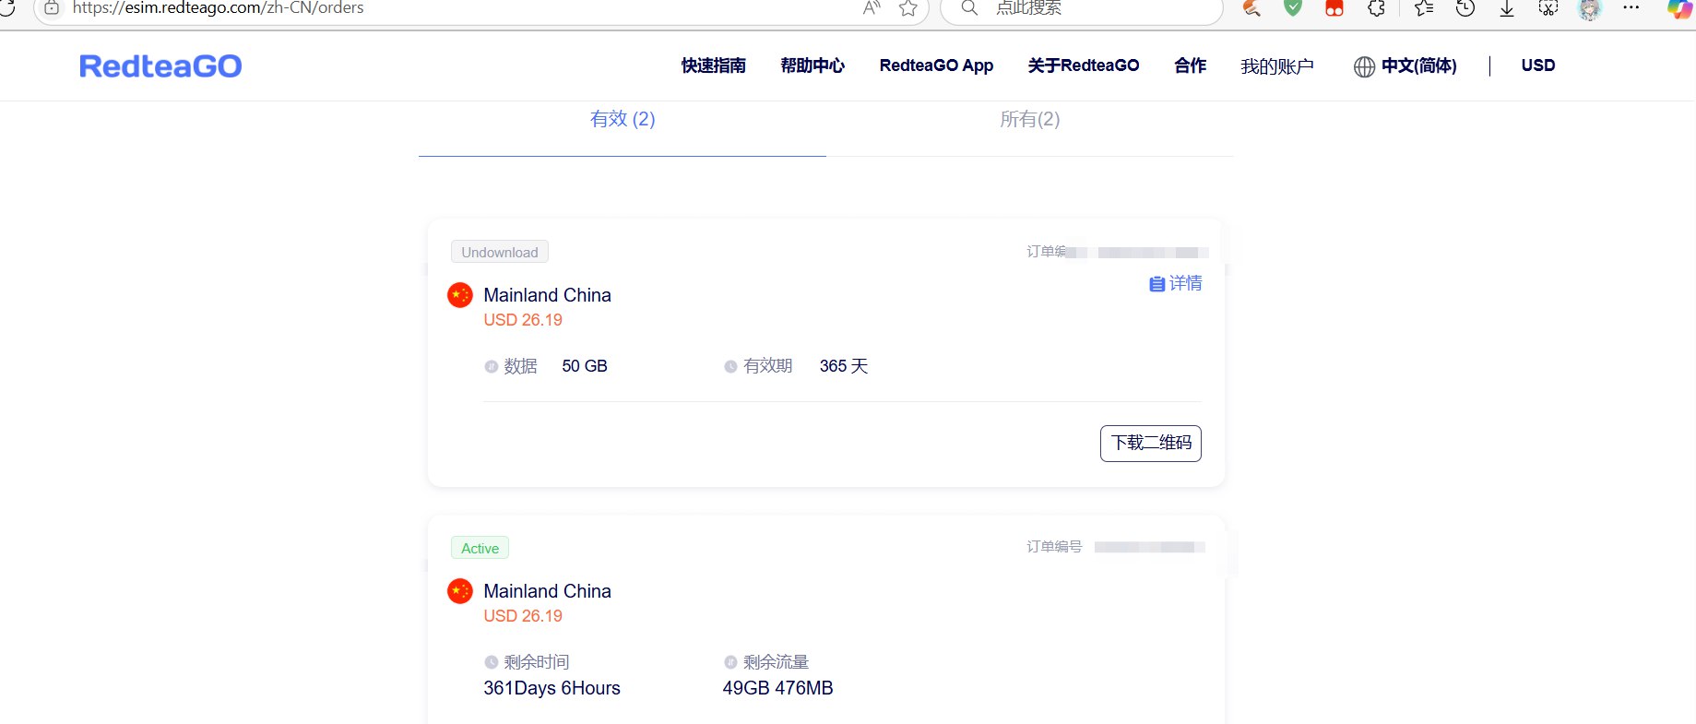Go to the RedteaGO App page
Screen dimensions: 1696x724
936,65
